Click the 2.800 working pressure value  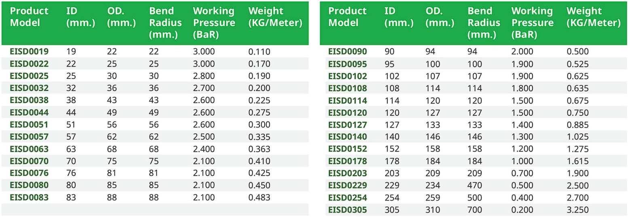click(x=204, y=76)
